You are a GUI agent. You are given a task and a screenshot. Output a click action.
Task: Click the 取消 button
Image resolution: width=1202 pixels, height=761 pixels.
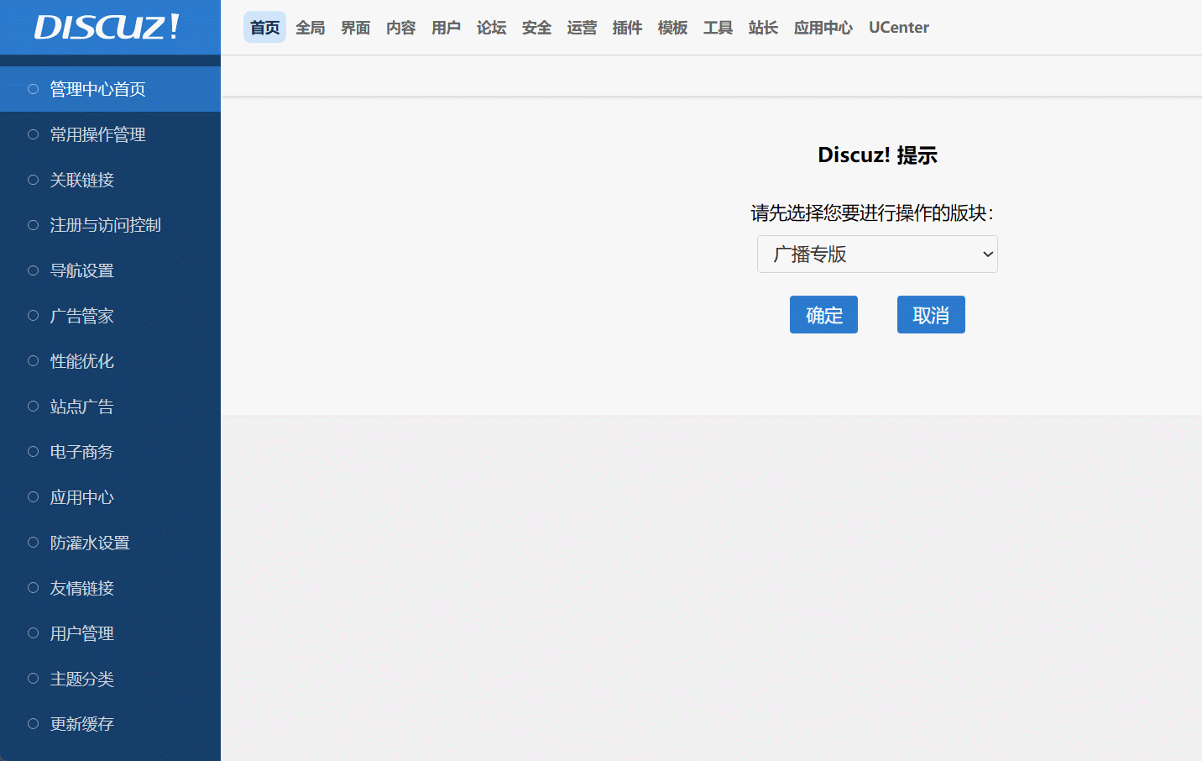[931, 315]
